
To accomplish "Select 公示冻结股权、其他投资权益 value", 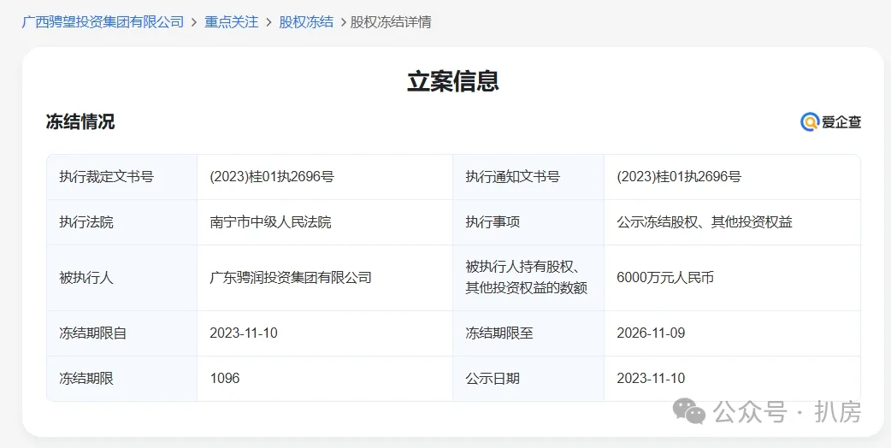I will (705, 222).
